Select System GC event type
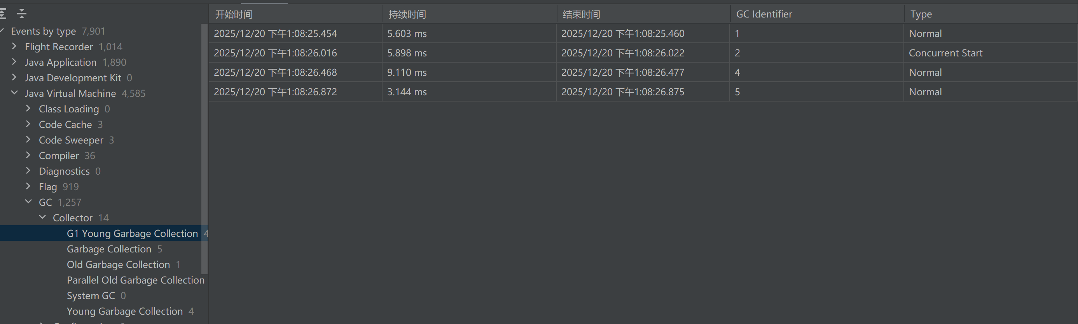This screenshot has width=1078, height=324. pos(91,296)
